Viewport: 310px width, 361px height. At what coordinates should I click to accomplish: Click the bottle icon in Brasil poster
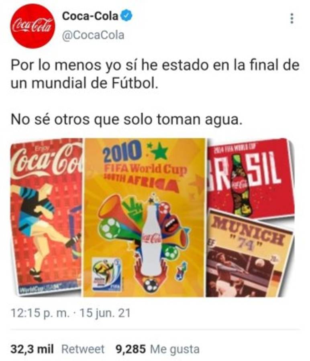coord(241,185)
